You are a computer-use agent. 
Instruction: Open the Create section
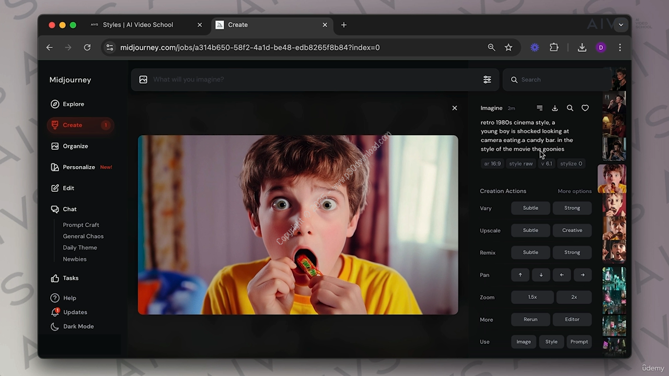click(x=80, y=125)
